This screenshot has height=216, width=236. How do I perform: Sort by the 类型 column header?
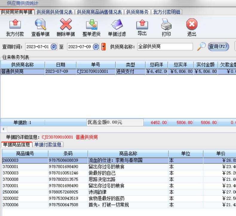(x=130, y=65)
